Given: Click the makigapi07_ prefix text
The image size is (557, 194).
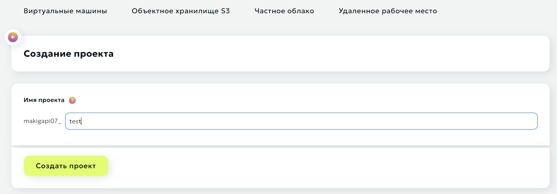Looking at the screenshot, I should (x=42, y=121).
